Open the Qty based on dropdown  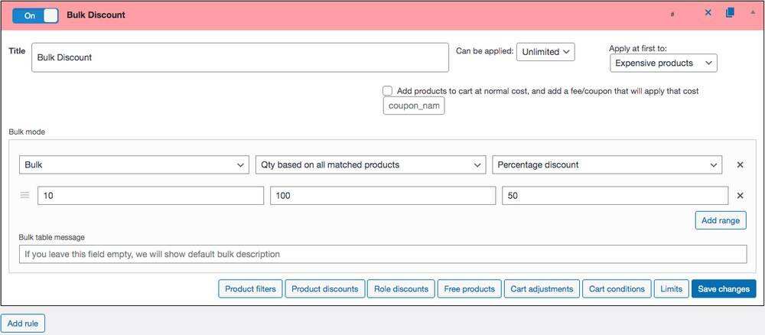370,164
